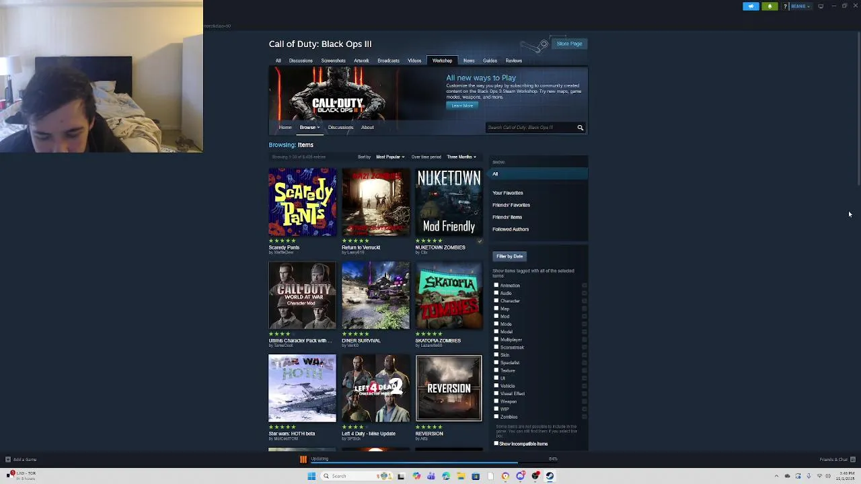This screenshot has height=484, width=861.
Task: Switch to the Artwork tab
Action: point(361,61)
